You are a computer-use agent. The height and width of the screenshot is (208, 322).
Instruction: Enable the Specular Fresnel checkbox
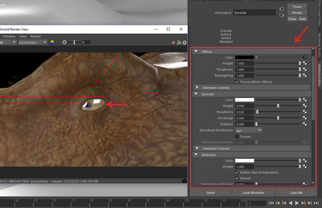237,136
